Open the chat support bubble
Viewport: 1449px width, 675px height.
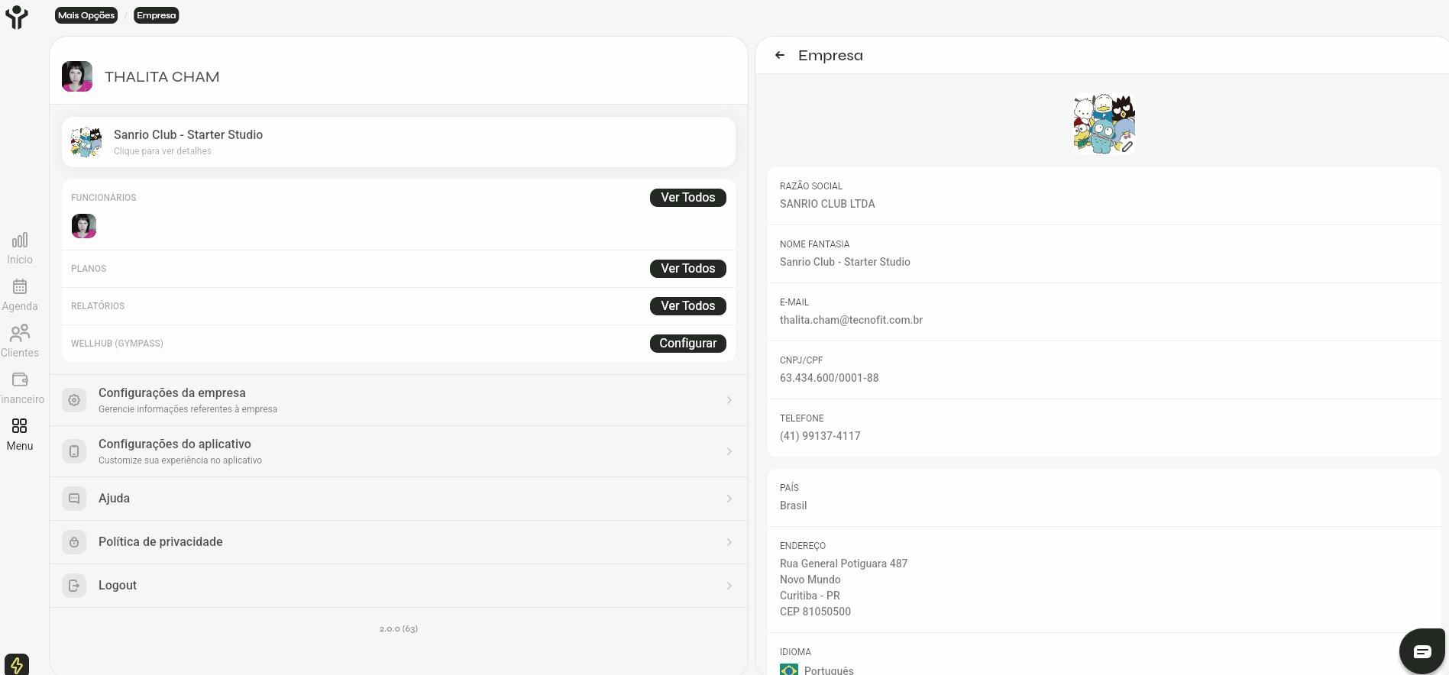point(1422,651)
